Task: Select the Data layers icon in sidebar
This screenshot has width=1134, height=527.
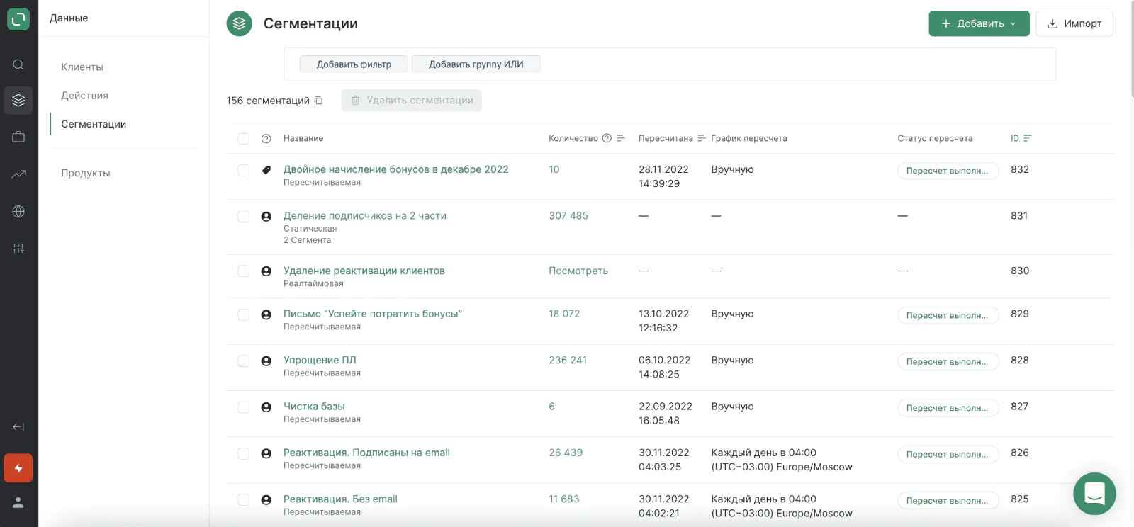Action: (18, 100)
